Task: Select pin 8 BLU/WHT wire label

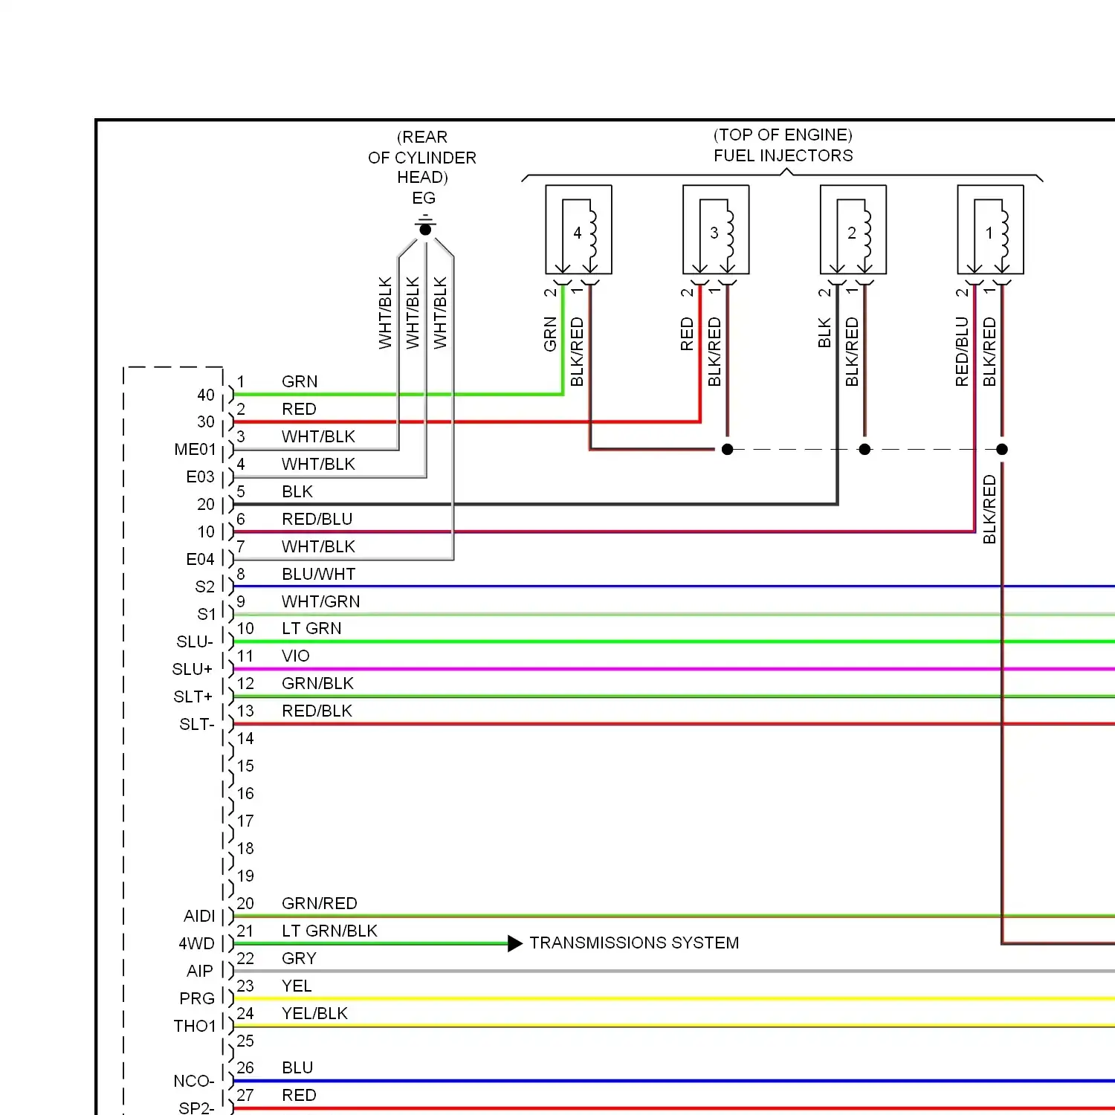Action: click(318, 574)
